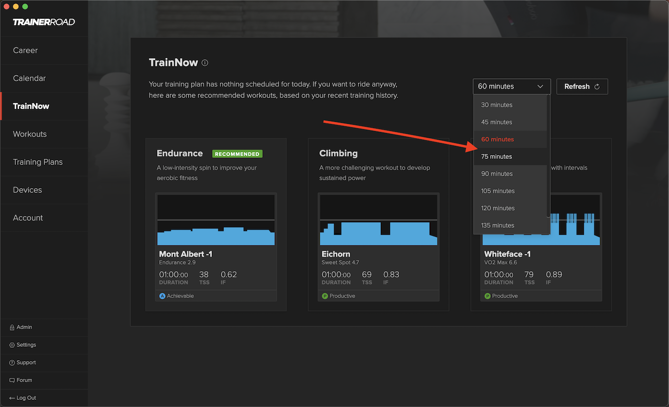Click the Mont Albert -1 workout title

[185, 254]
